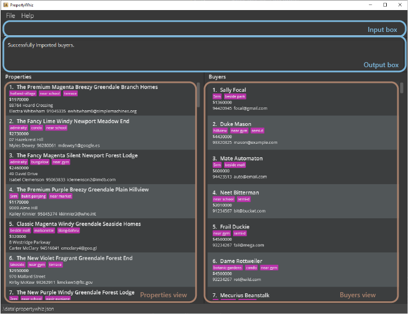
Task: Click the 'bukit-panjang' tag on property 4
Action: point(34,196)
